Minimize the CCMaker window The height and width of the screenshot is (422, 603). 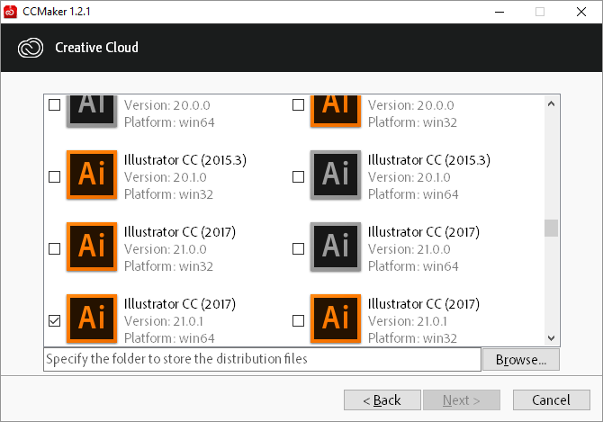[499, 12]
